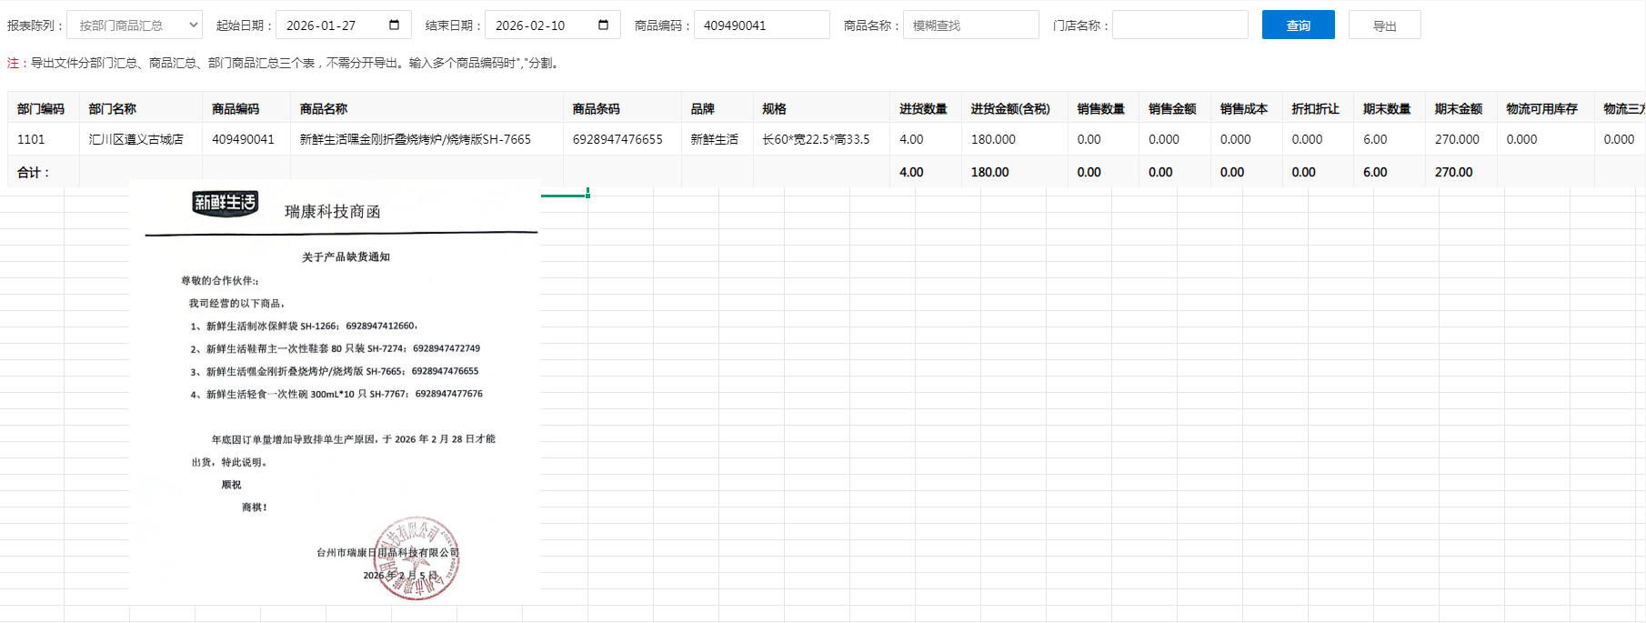Click the 导出 export button

pyautogui.click(x=1384, y=25)
